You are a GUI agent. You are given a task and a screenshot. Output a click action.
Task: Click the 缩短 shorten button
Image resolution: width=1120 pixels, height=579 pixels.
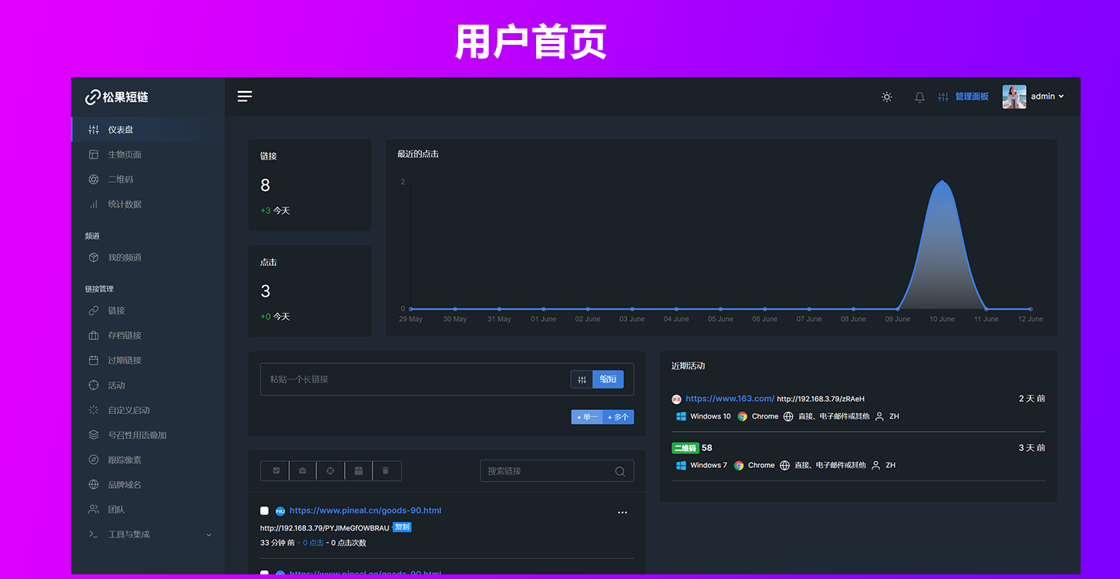[x=608, y=379]
